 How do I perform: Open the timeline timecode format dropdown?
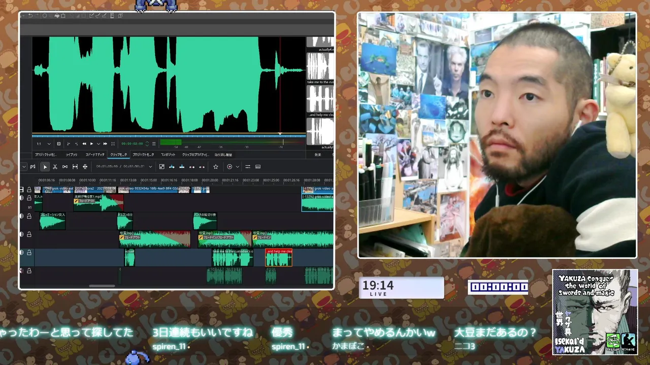click(x=150, y=167)
